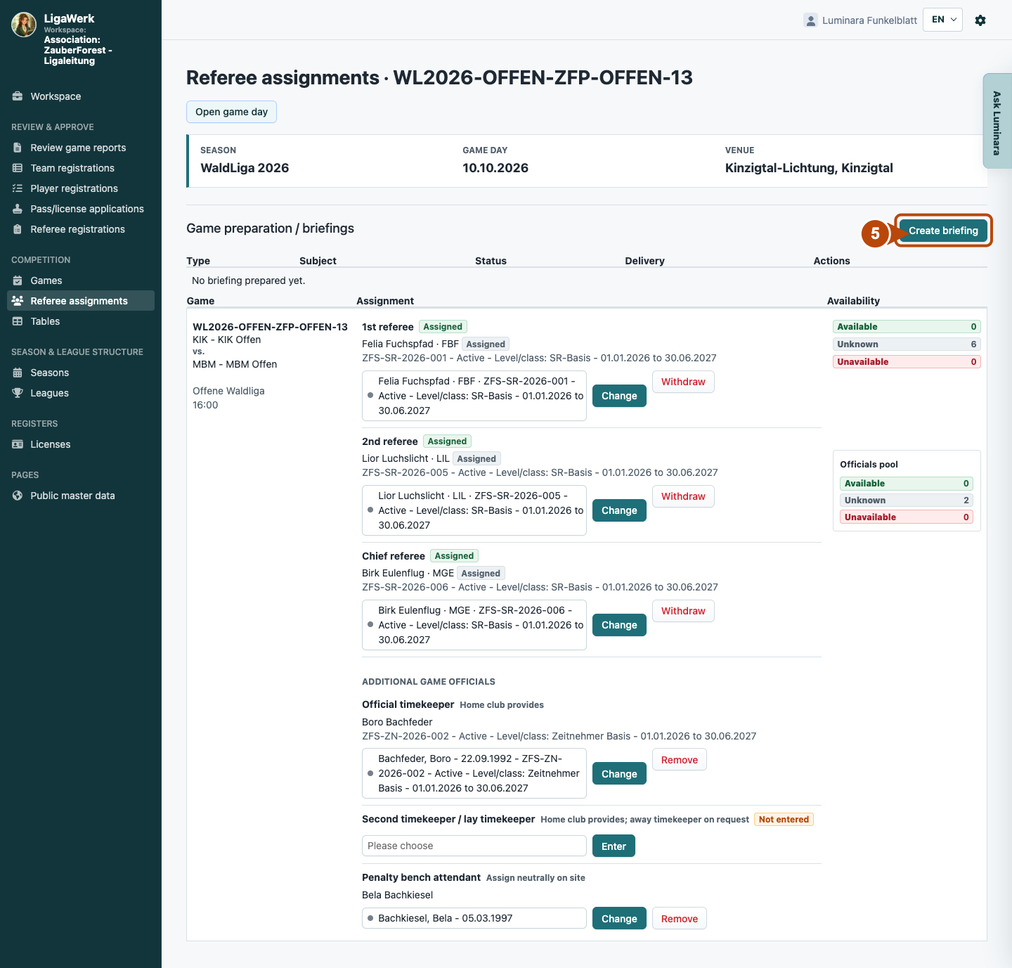Click the LigaWerk profile picture

point(24,25)
